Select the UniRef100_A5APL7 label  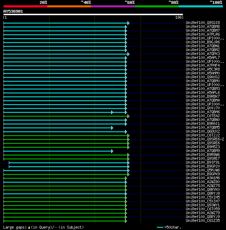tap(203, 57)
